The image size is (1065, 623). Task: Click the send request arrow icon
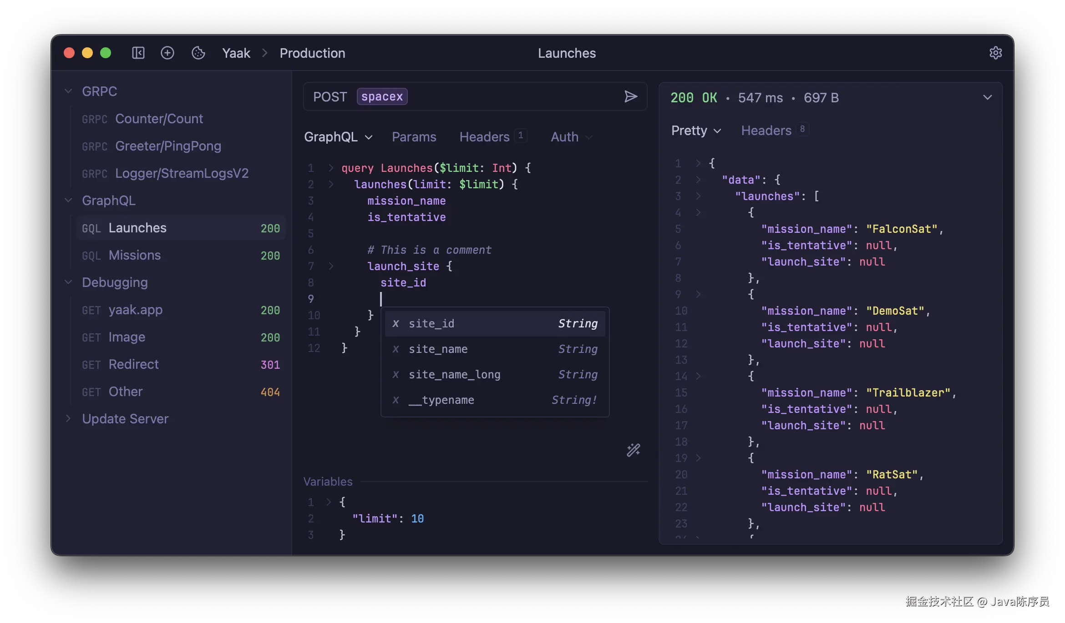pos(630,96)
